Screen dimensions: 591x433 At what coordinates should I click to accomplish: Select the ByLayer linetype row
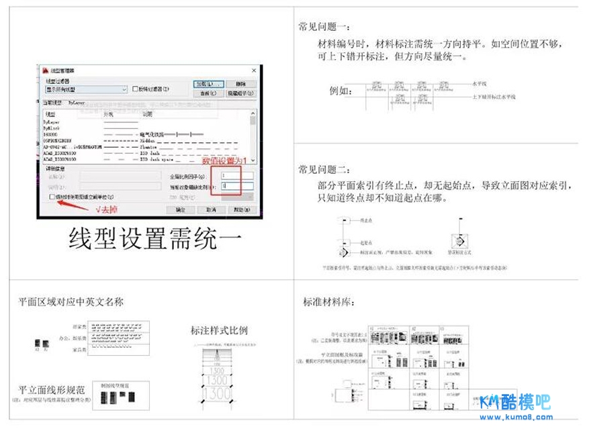pos(52,123)
